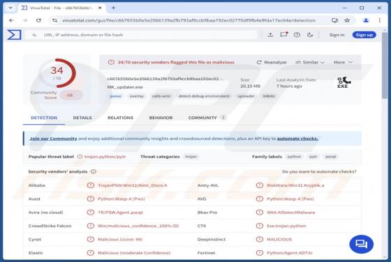The width and height of the screenshot is (391, 262).
Task: Click the Reanalyze button
Action: tap(272, 62)
